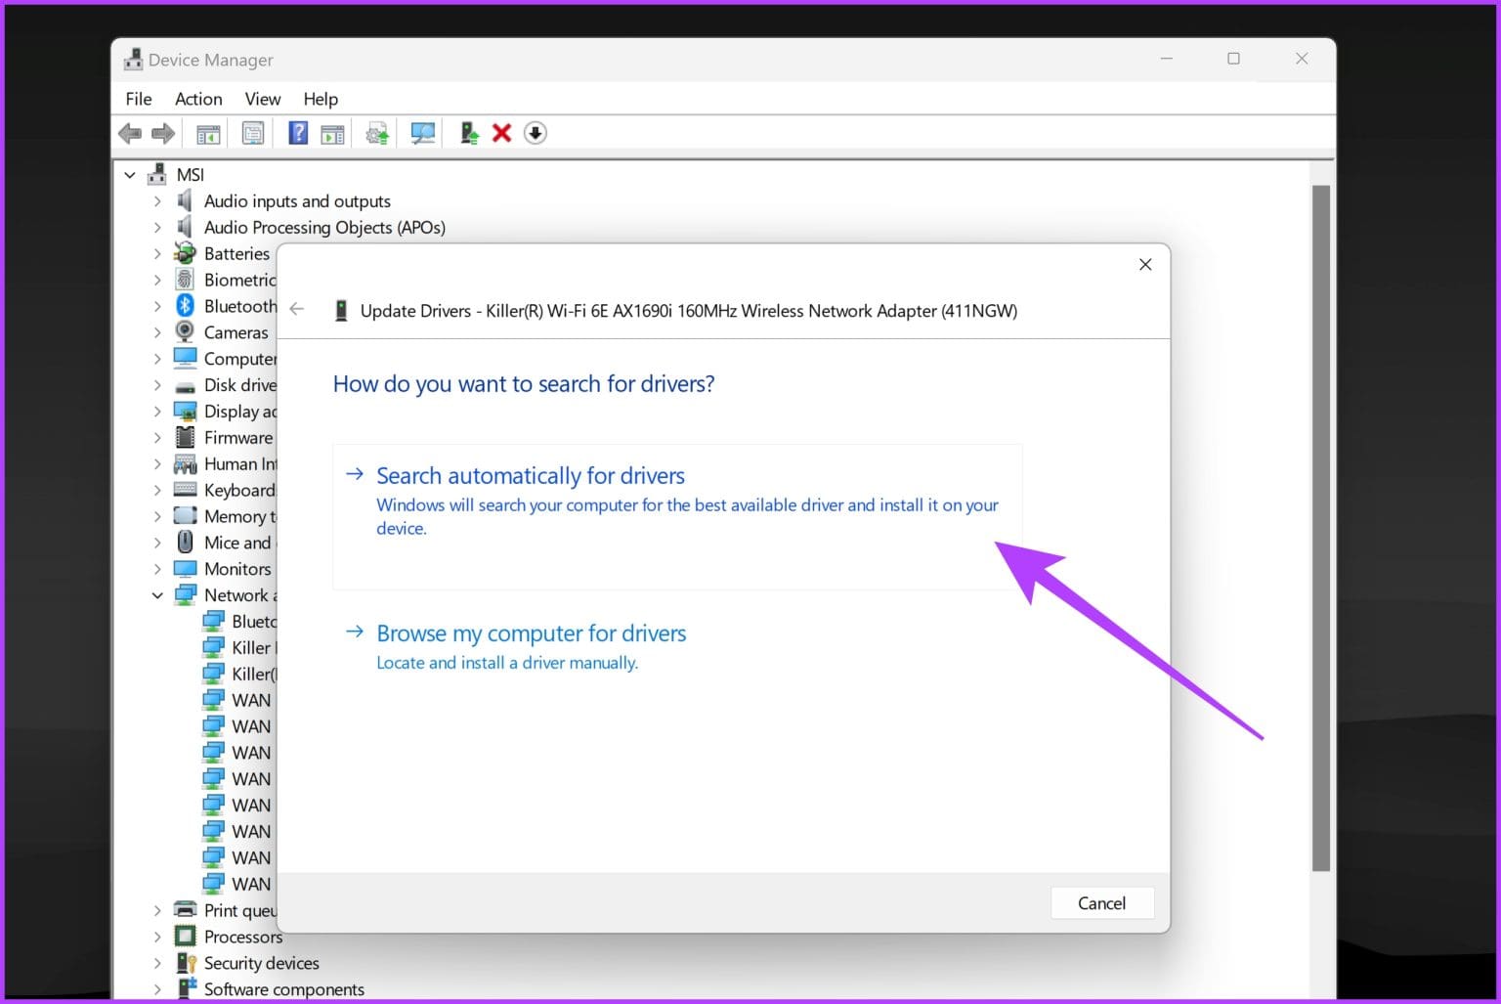Open the Action menu
Viewport: 1501px width, 1004px height.
click(x=197, y=99)
